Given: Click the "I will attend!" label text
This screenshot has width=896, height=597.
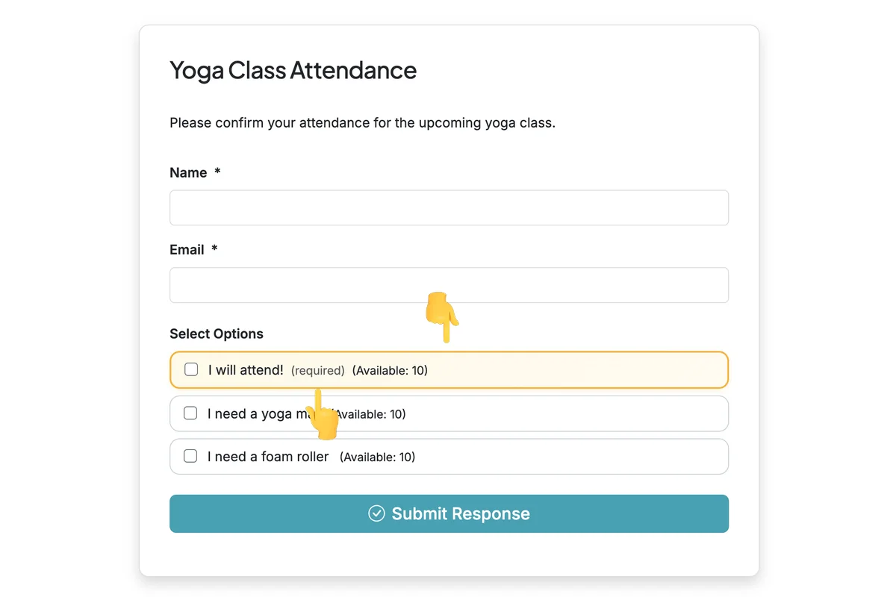Looking at the screenshot, I should click(246, 369).
